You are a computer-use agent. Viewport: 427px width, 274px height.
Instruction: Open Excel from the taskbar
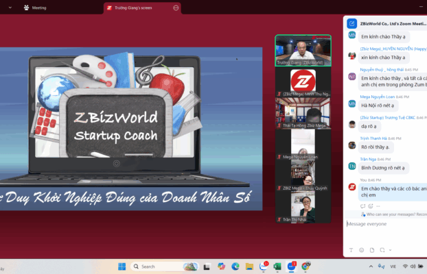277,266
